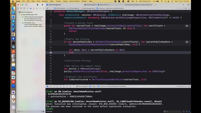Open the Symbol navigator icon
Screen dimensions: 201x113
[24, 8]
